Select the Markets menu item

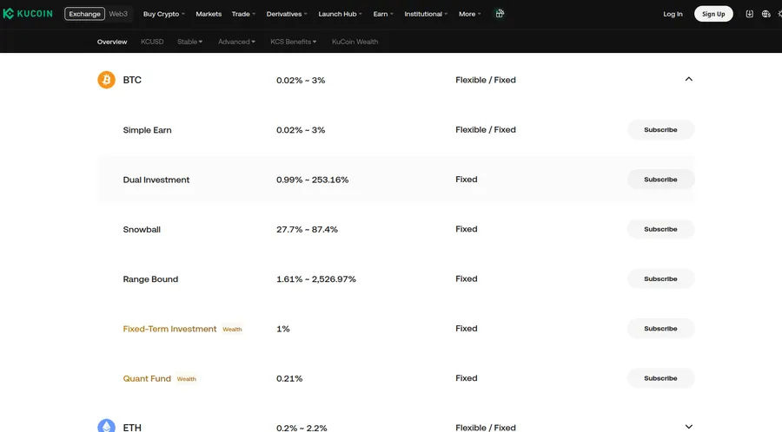click(209, 14)
